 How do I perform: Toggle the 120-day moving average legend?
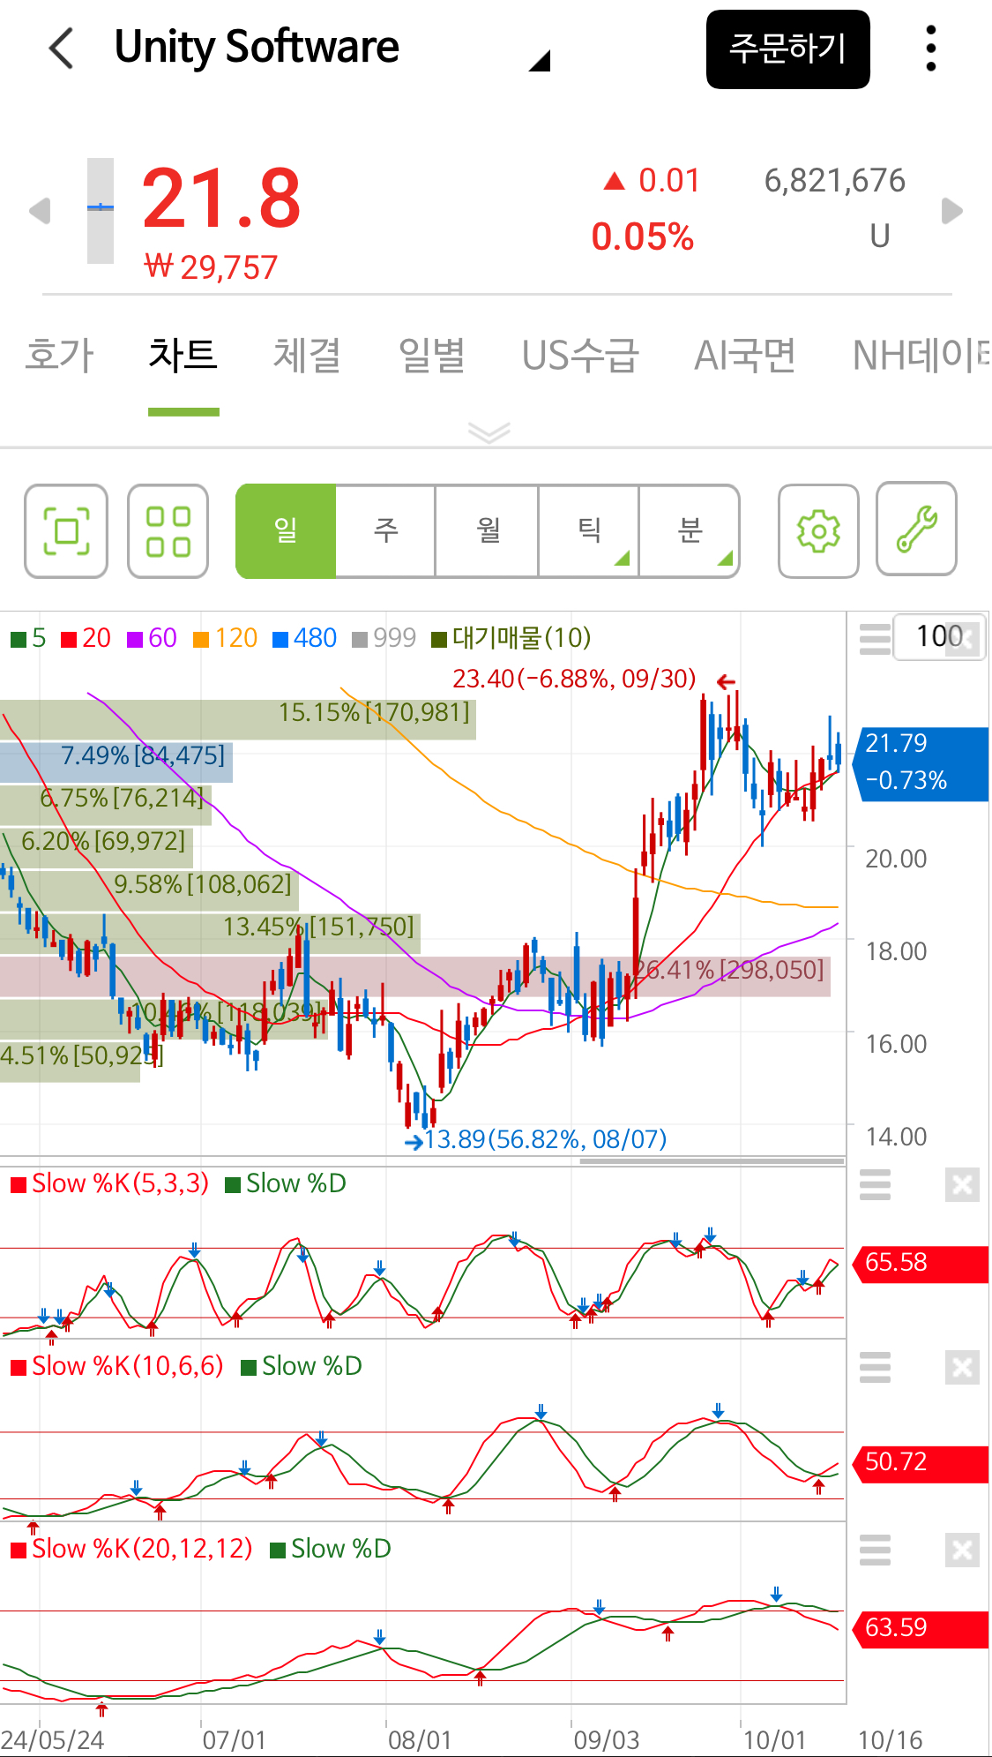(225, 638)
